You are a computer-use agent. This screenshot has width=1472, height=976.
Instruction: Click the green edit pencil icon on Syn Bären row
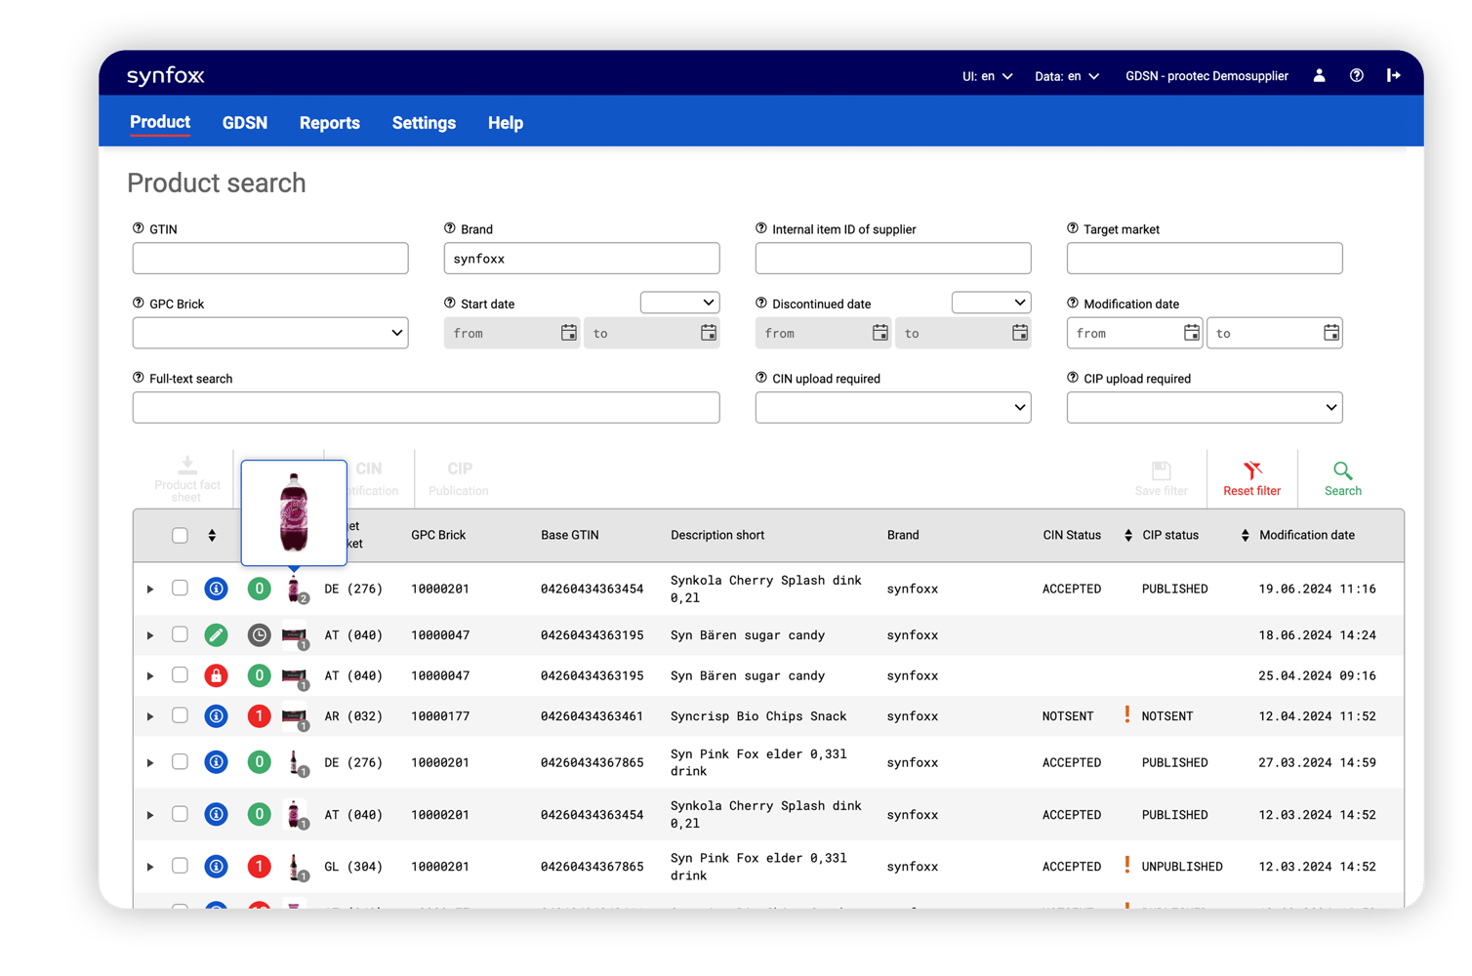(x=216, y=635)
